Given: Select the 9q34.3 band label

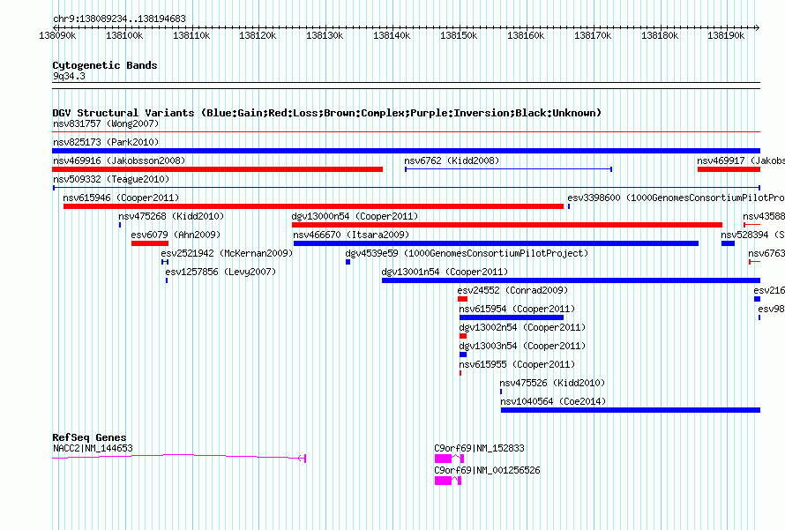Looking at the screenshot, I should (69, 76).
